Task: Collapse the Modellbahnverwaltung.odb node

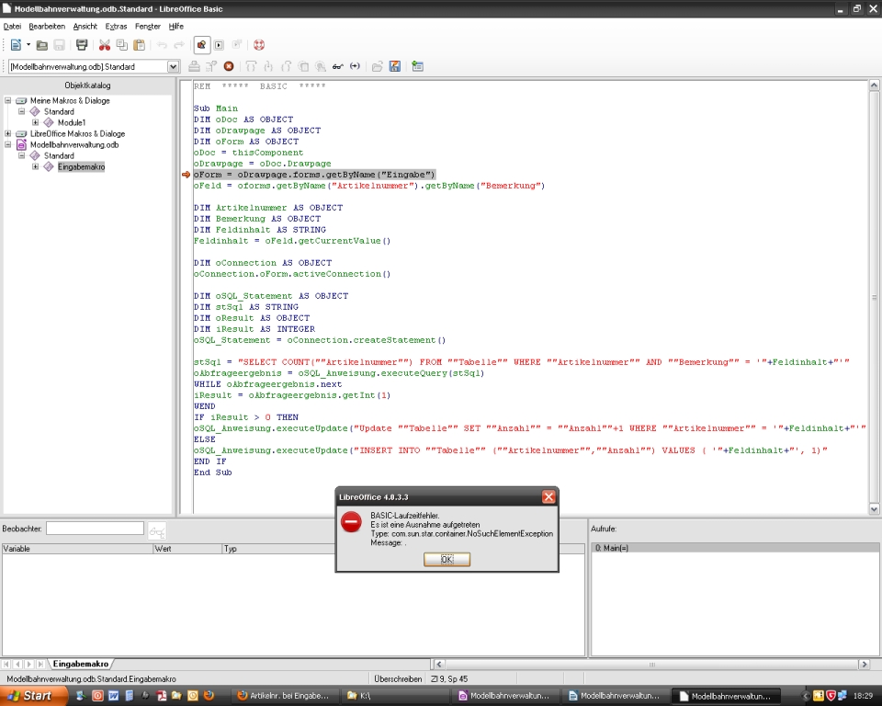Action: click(8, 144)
